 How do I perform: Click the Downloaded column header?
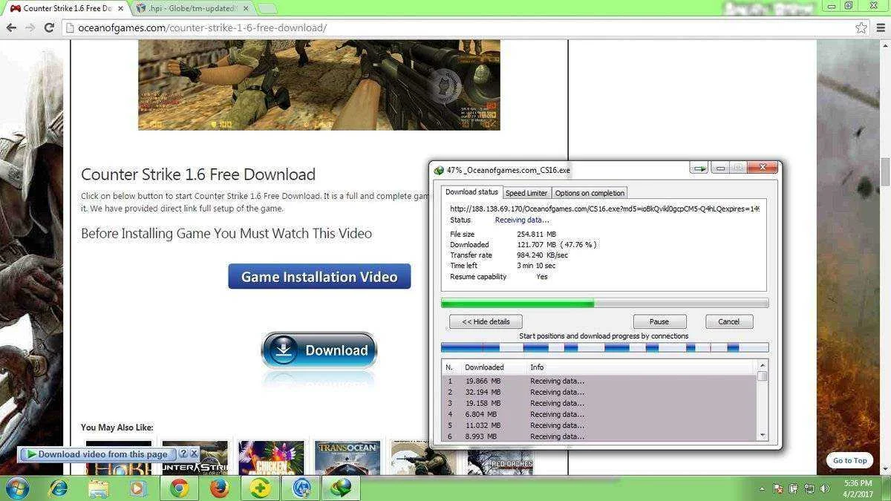coord(484,367)
